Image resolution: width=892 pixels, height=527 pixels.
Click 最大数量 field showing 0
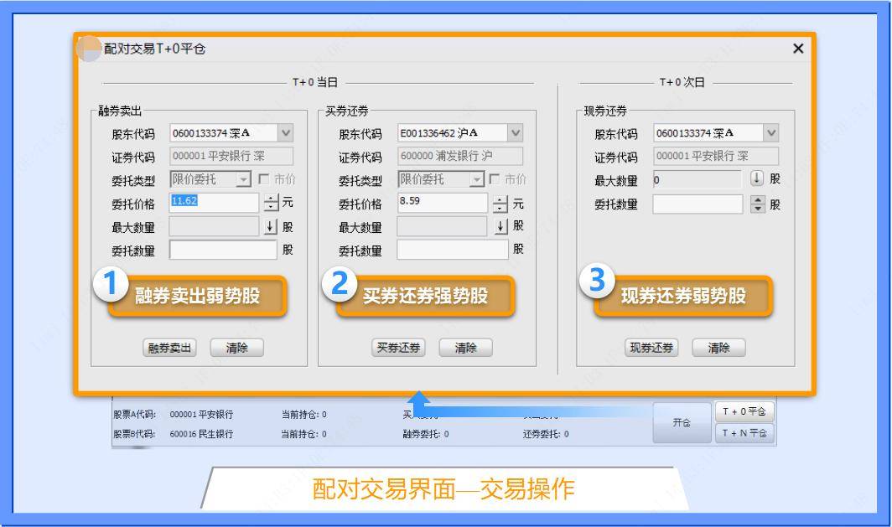point(697,179)
